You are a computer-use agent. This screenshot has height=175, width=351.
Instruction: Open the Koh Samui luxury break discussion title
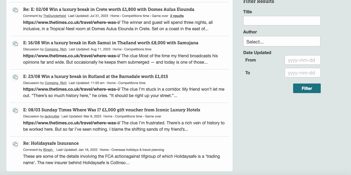pyautogui.click(x=111, y=43)
